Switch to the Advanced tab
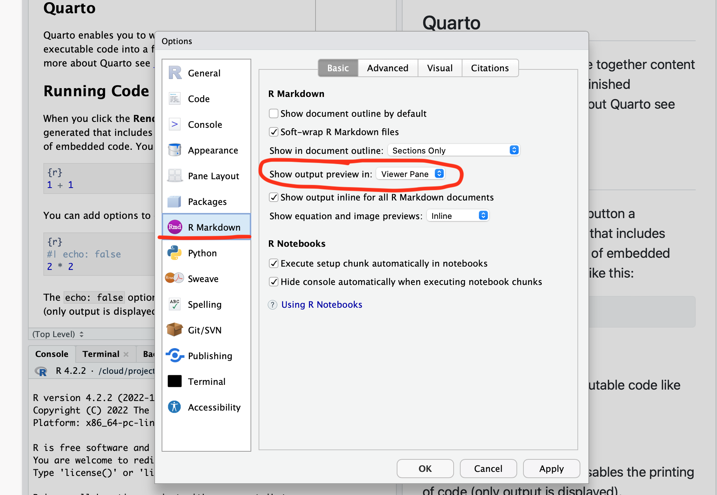 tap(388, 68)
